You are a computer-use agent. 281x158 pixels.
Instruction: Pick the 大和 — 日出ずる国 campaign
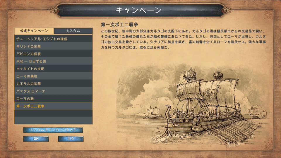(x=53, y=61)
